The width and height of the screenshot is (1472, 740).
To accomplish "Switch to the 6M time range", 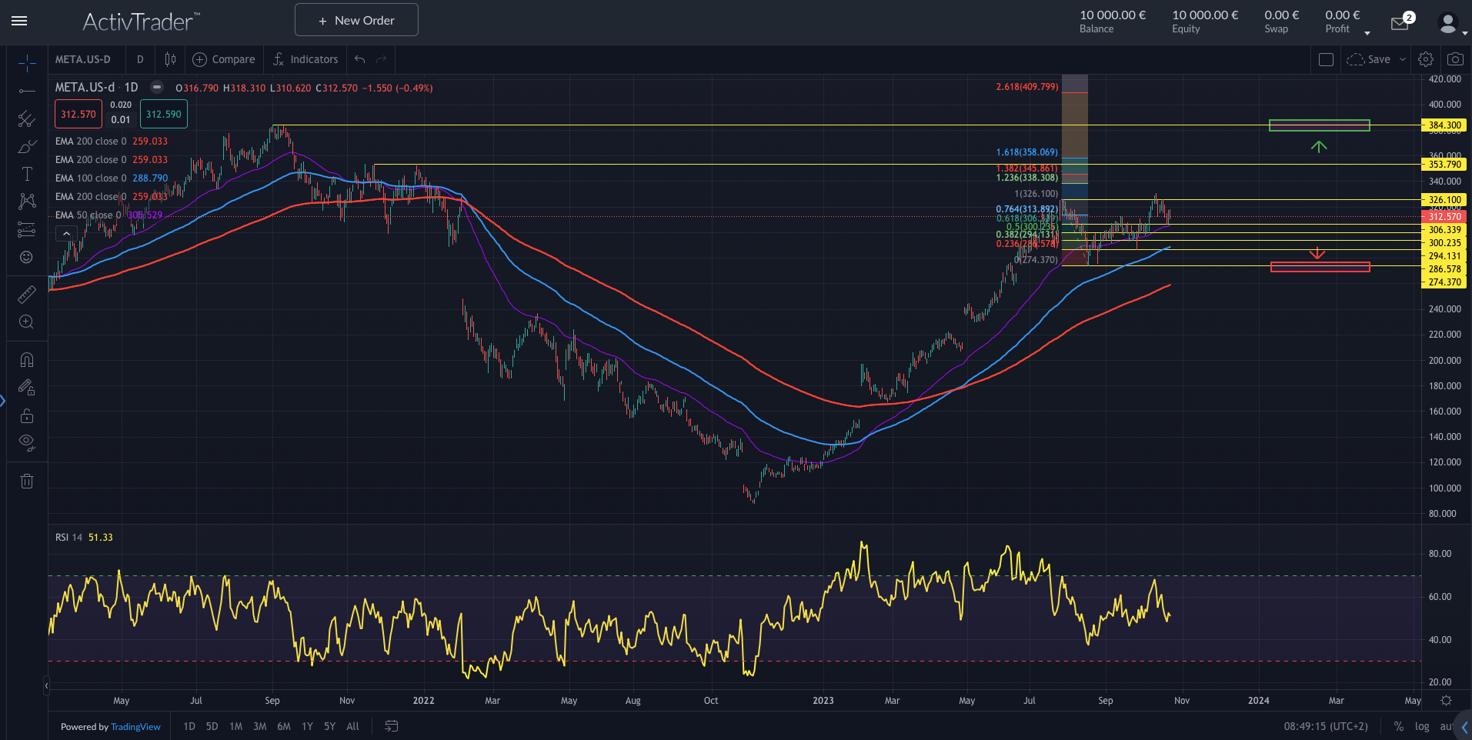I will (x=284, y=726).
